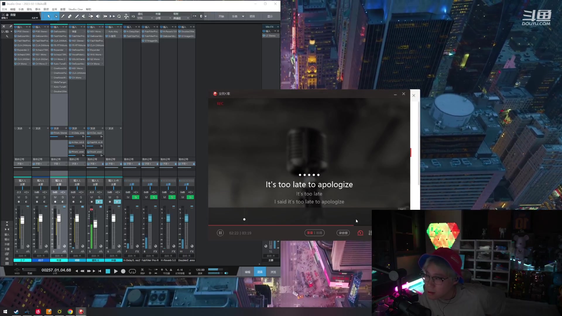562x316 pixels.
Task: Select the Arrow tool in toolbar
Action: coord(49,16)
